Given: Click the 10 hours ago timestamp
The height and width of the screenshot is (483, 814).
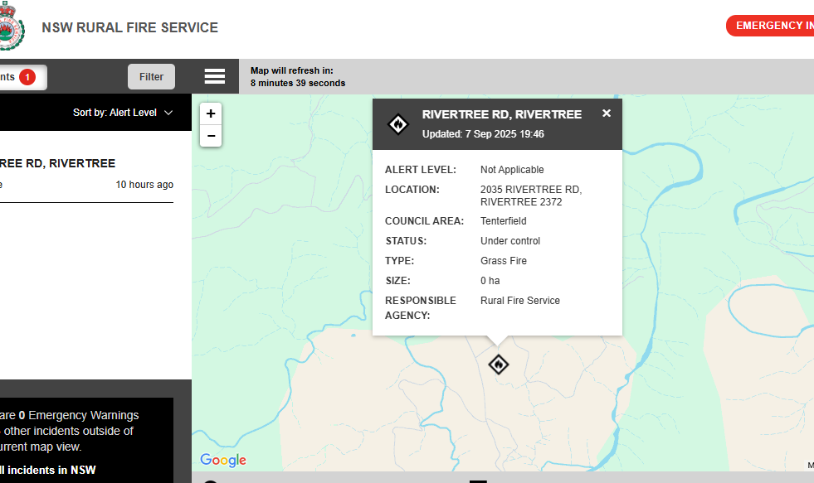Looking at the screenshot, I should pos(144,185).
